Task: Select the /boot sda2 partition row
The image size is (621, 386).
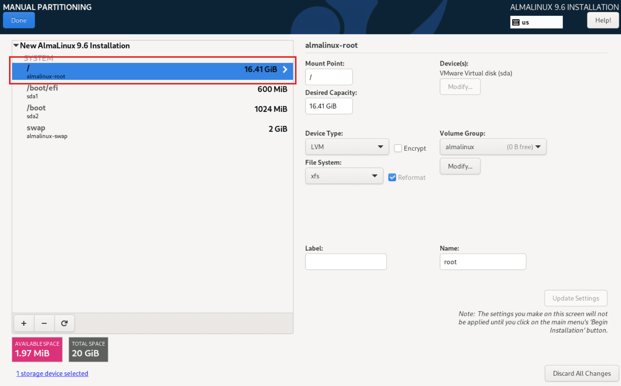Action: click(x=152, y=111)
